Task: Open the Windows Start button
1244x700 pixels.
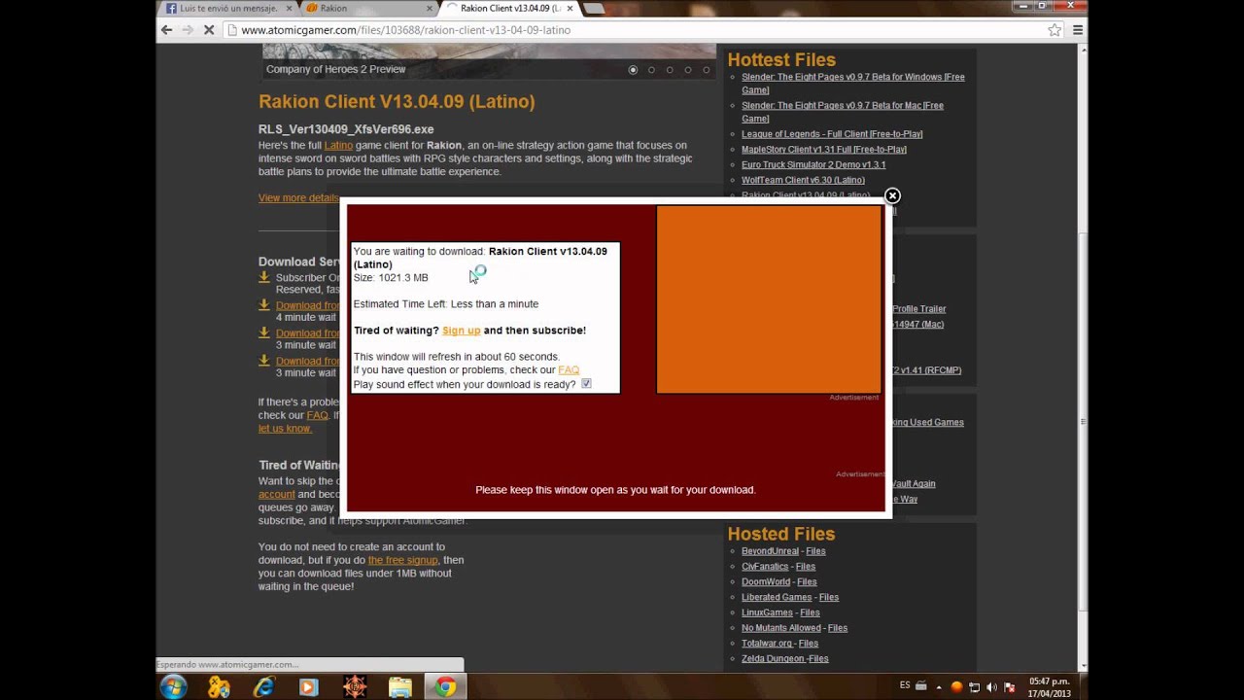Action: click(x=174, y=687)
